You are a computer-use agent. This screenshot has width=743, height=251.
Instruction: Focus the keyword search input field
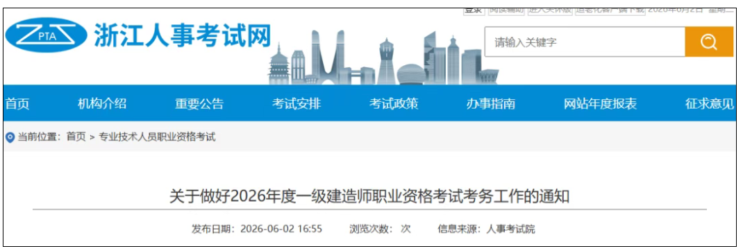coord(585,42)
